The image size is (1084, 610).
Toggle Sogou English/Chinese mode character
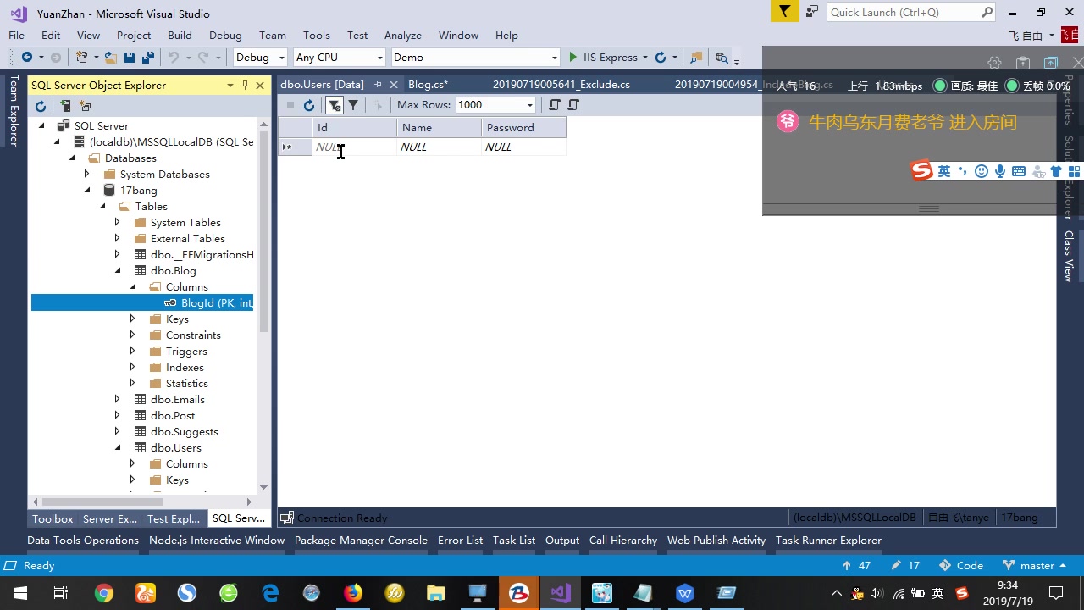point(944,171)
